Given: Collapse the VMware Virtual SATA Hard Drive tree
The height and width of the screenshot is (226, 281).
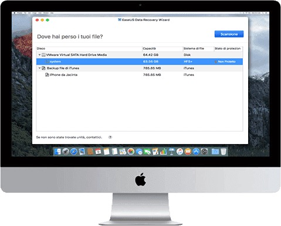Looking at the screenshot, I should (x=39, y=55).
